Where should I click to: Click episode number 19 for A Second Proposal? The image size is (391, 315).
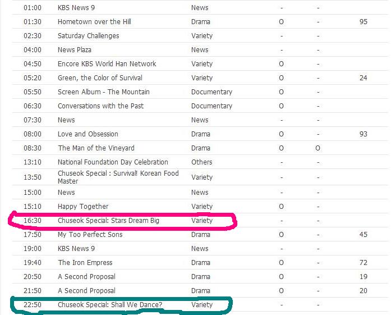[x=364, y=277]
